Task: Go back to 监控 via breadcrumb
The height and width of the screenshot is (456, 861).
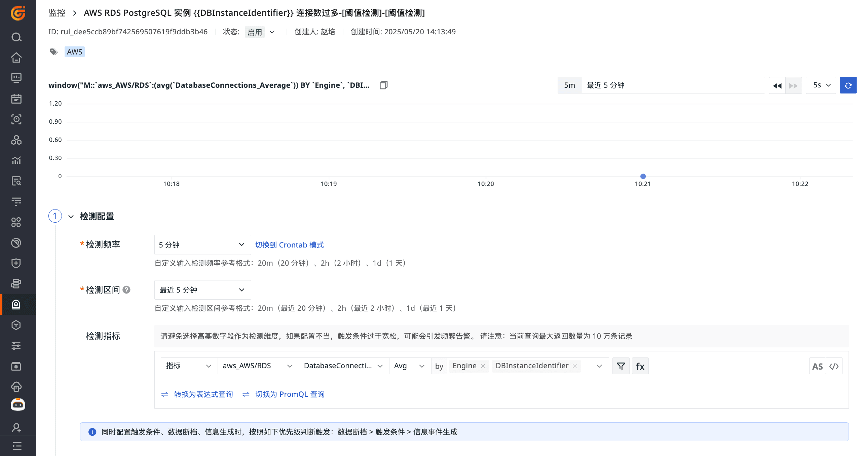Action: click(57, 13)
